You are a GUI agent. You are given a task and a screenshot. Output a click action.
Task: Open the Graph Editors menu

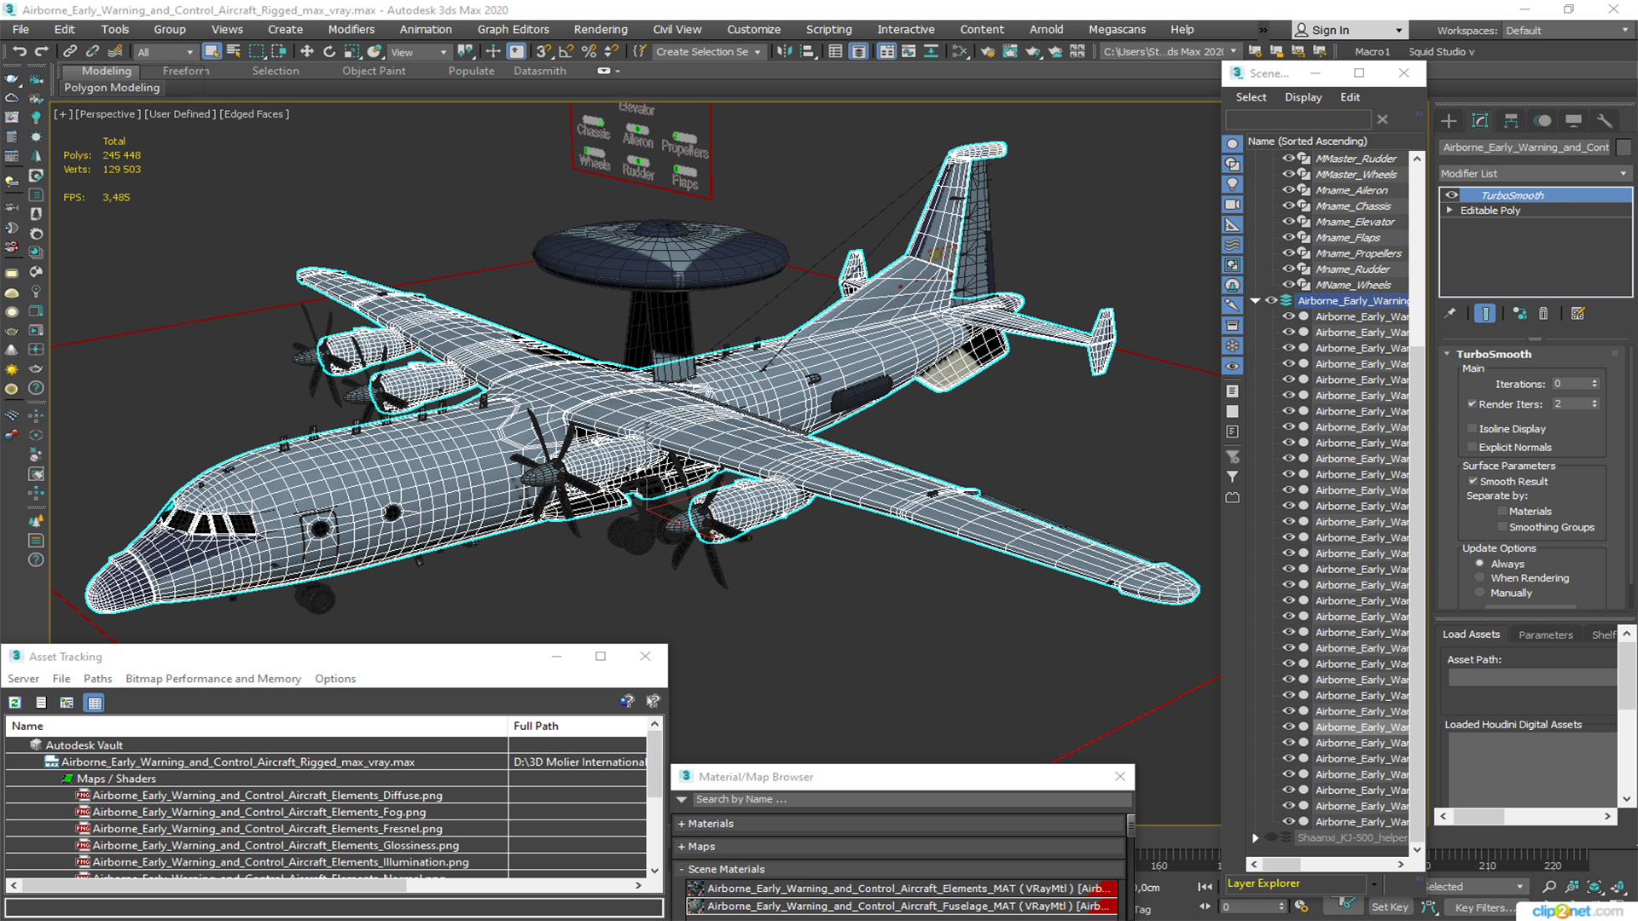click(513, 30)
